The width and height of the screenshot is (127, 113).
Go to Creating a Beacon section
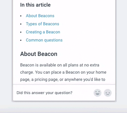point(43,32)
